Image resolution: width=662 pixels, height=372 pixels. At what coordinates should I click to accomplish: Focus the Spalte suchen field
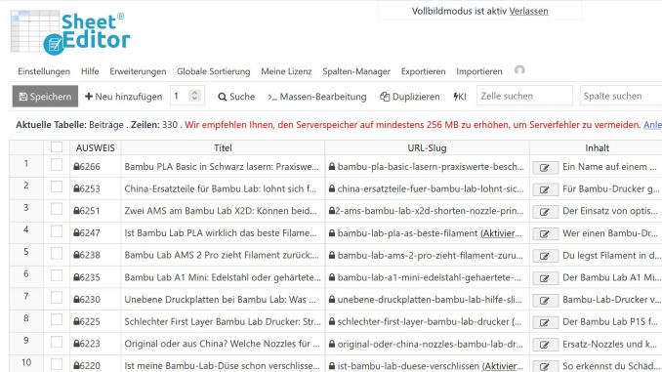[621, 96]
